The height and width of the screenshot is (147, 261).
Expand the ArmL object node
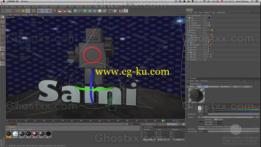click(189, 50)
